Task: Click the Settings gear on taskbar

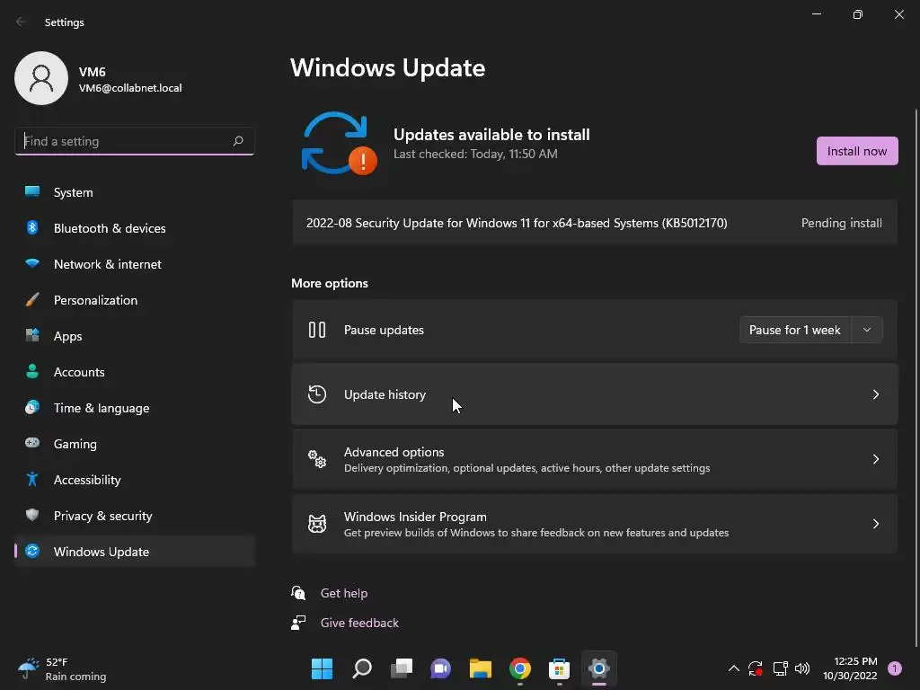Action: (599, 668)
